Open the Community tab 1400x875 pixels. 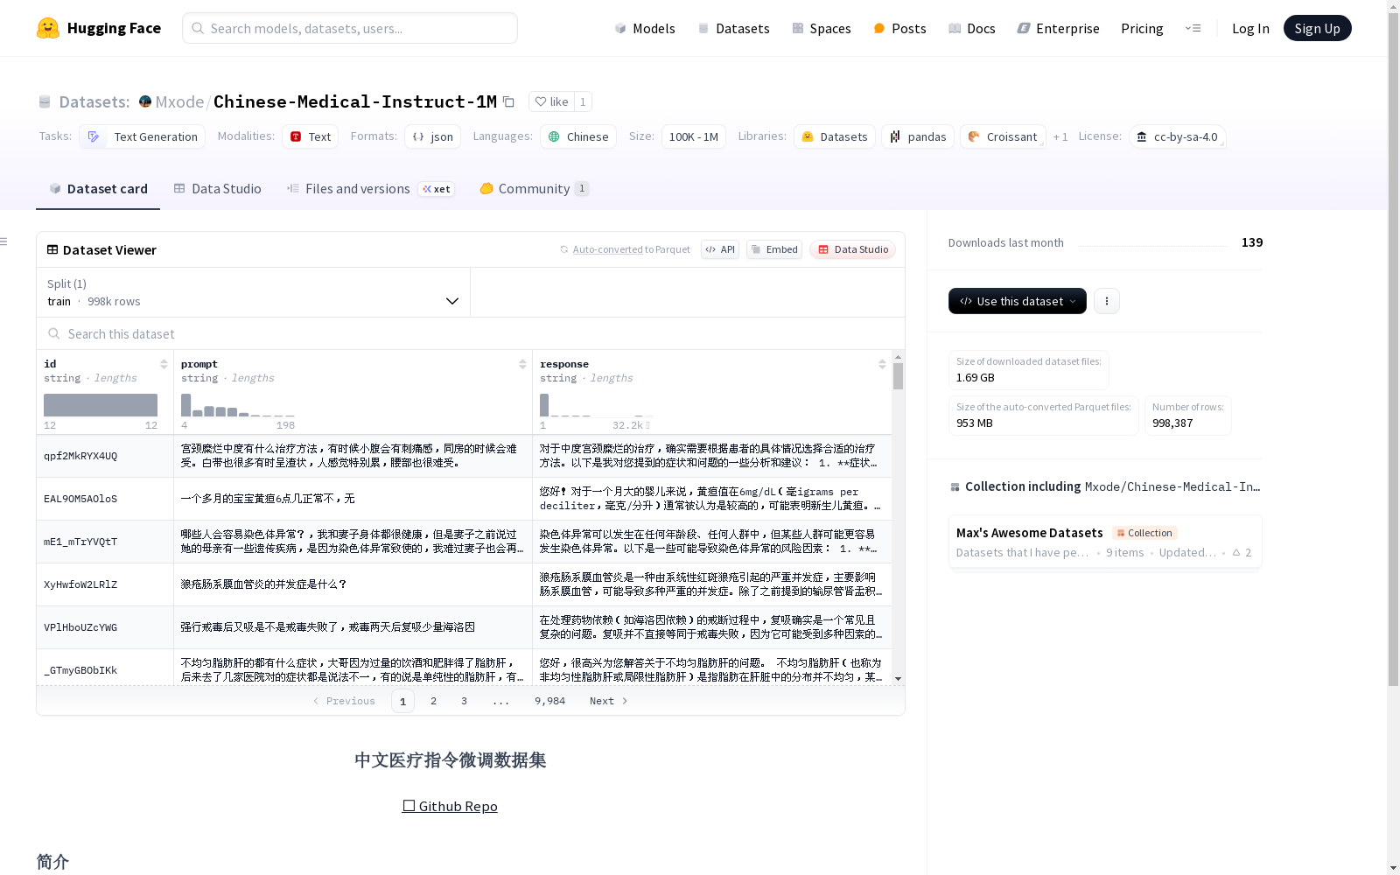[x=534, y=189]
